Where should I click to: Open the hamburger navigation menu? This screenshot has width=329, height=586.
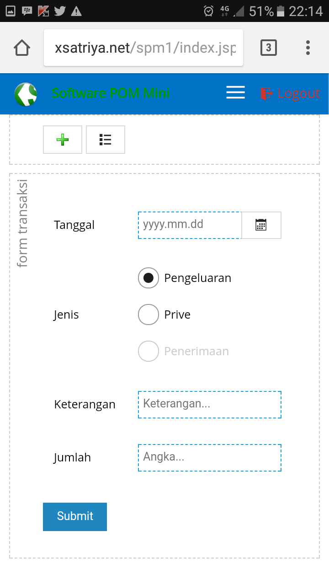[236, 93]
